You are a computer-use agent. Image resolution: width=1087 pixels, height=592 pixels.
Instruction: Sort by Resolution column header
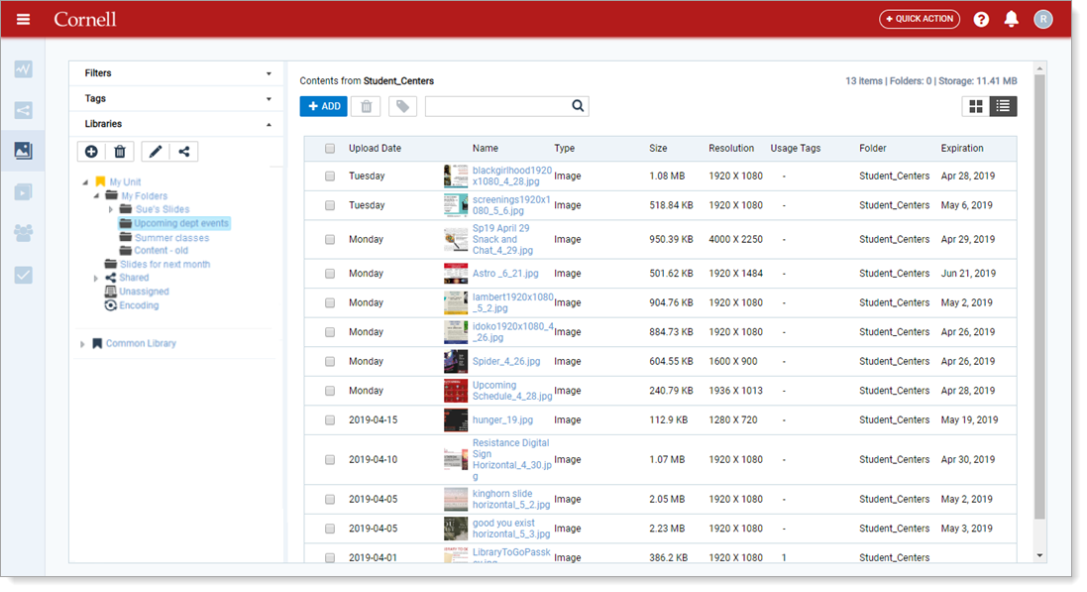pyautogui.click(x=730, y=149)
